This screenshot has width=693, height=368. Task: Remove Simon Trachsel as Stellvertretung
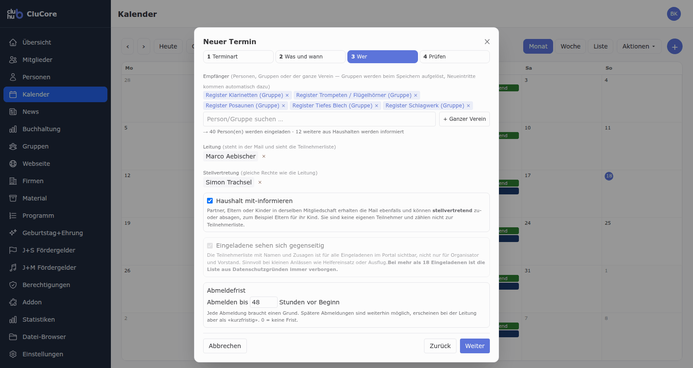tap(260, 182)
